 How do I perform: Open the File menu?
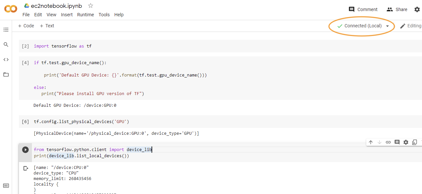pos(26,15)
